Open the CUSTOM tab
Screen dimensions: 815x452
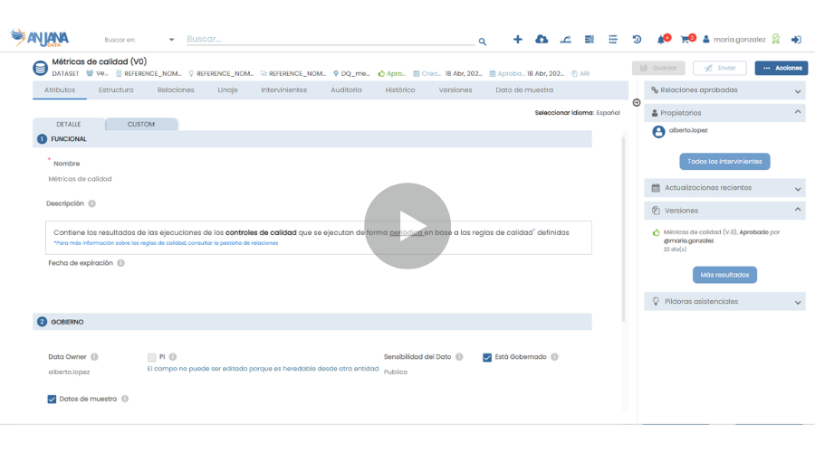click(140, 125)
